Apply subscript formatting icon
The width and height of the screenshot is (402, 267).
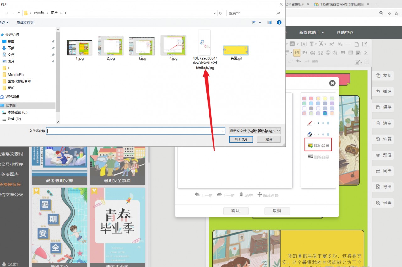pyautogui.click(x=340, y=44)
